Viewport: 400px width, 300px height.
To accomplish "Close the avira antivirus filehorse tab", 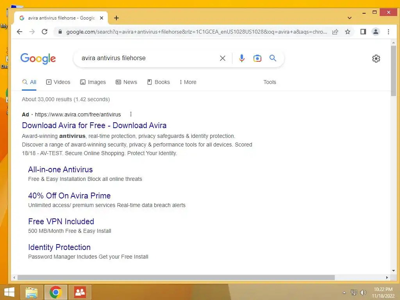I will 102,18.
